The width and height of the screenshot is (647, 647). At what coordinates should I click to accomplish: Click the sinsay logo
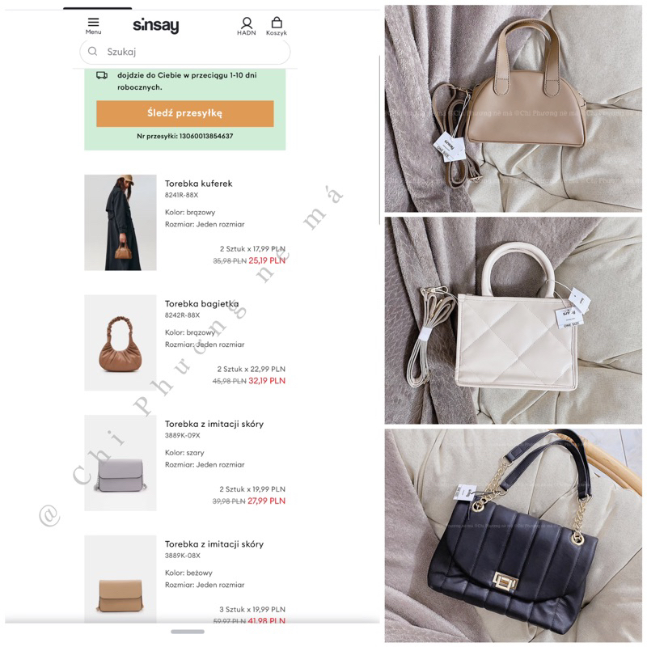tap(156, 25)
